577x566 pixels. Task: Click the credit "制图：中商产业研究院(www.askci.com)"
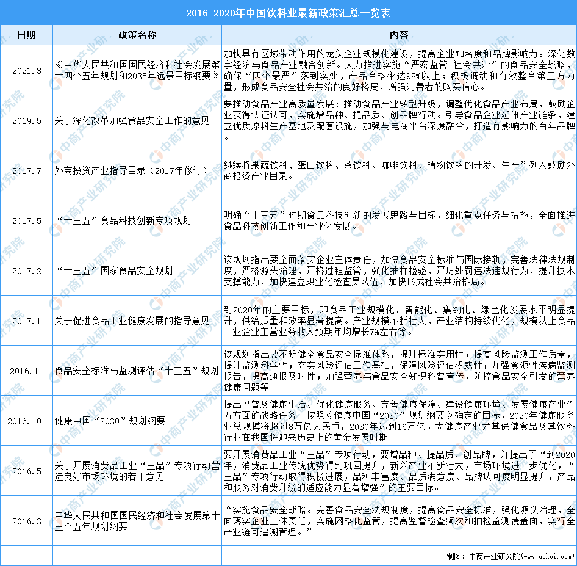click(x=511, y=556)
